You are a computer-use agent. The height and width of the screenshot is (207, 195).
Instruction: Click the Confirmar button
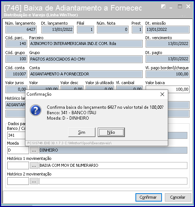[x=149, y=197]
